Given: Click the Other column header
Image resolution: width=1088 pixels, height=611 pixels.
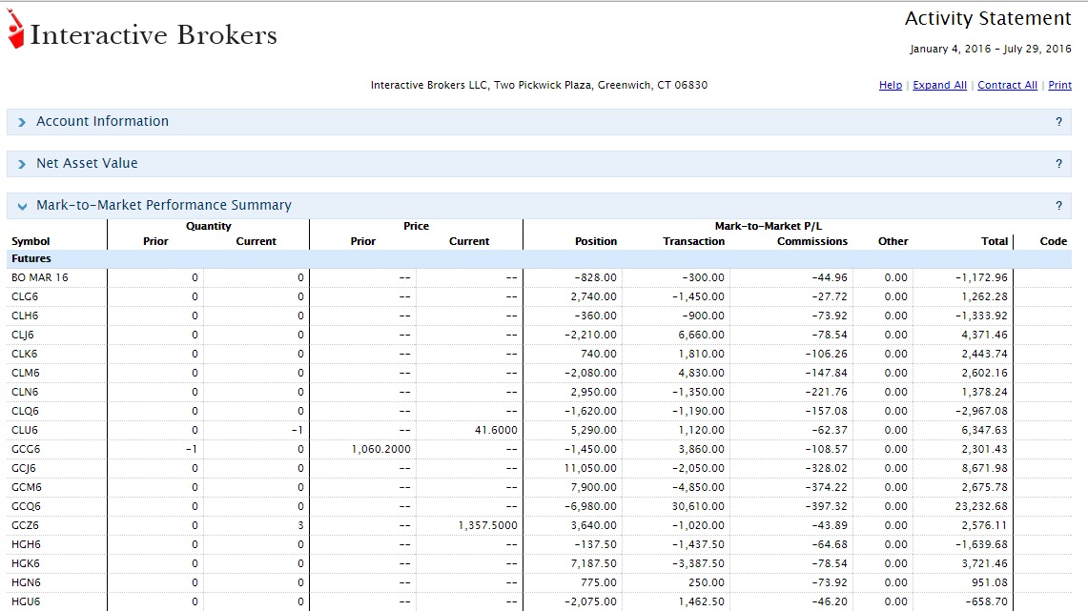Looking at the screenshot, I should pyautogui.click(x=893, y=241).
